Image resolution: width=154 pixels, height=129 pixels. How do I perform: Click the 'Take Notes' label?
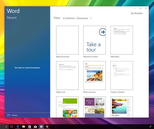point(115,57)
